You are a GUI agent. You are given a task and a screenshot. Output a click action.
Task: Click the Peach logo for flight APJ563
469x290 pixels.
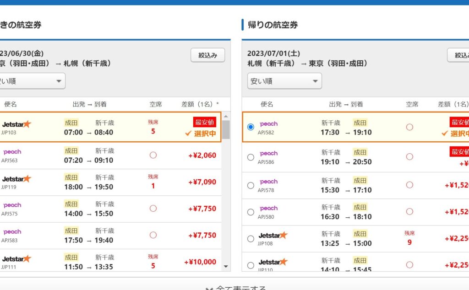[12, 152]
